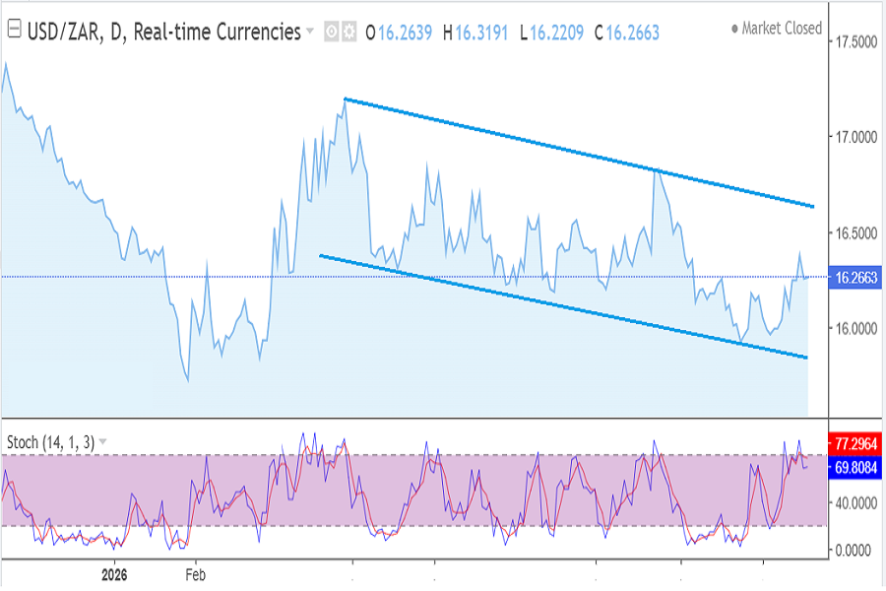Viewport: 886px width, 591px height.
Task: Click the 16.5000 price axis label
Action: 856,233
